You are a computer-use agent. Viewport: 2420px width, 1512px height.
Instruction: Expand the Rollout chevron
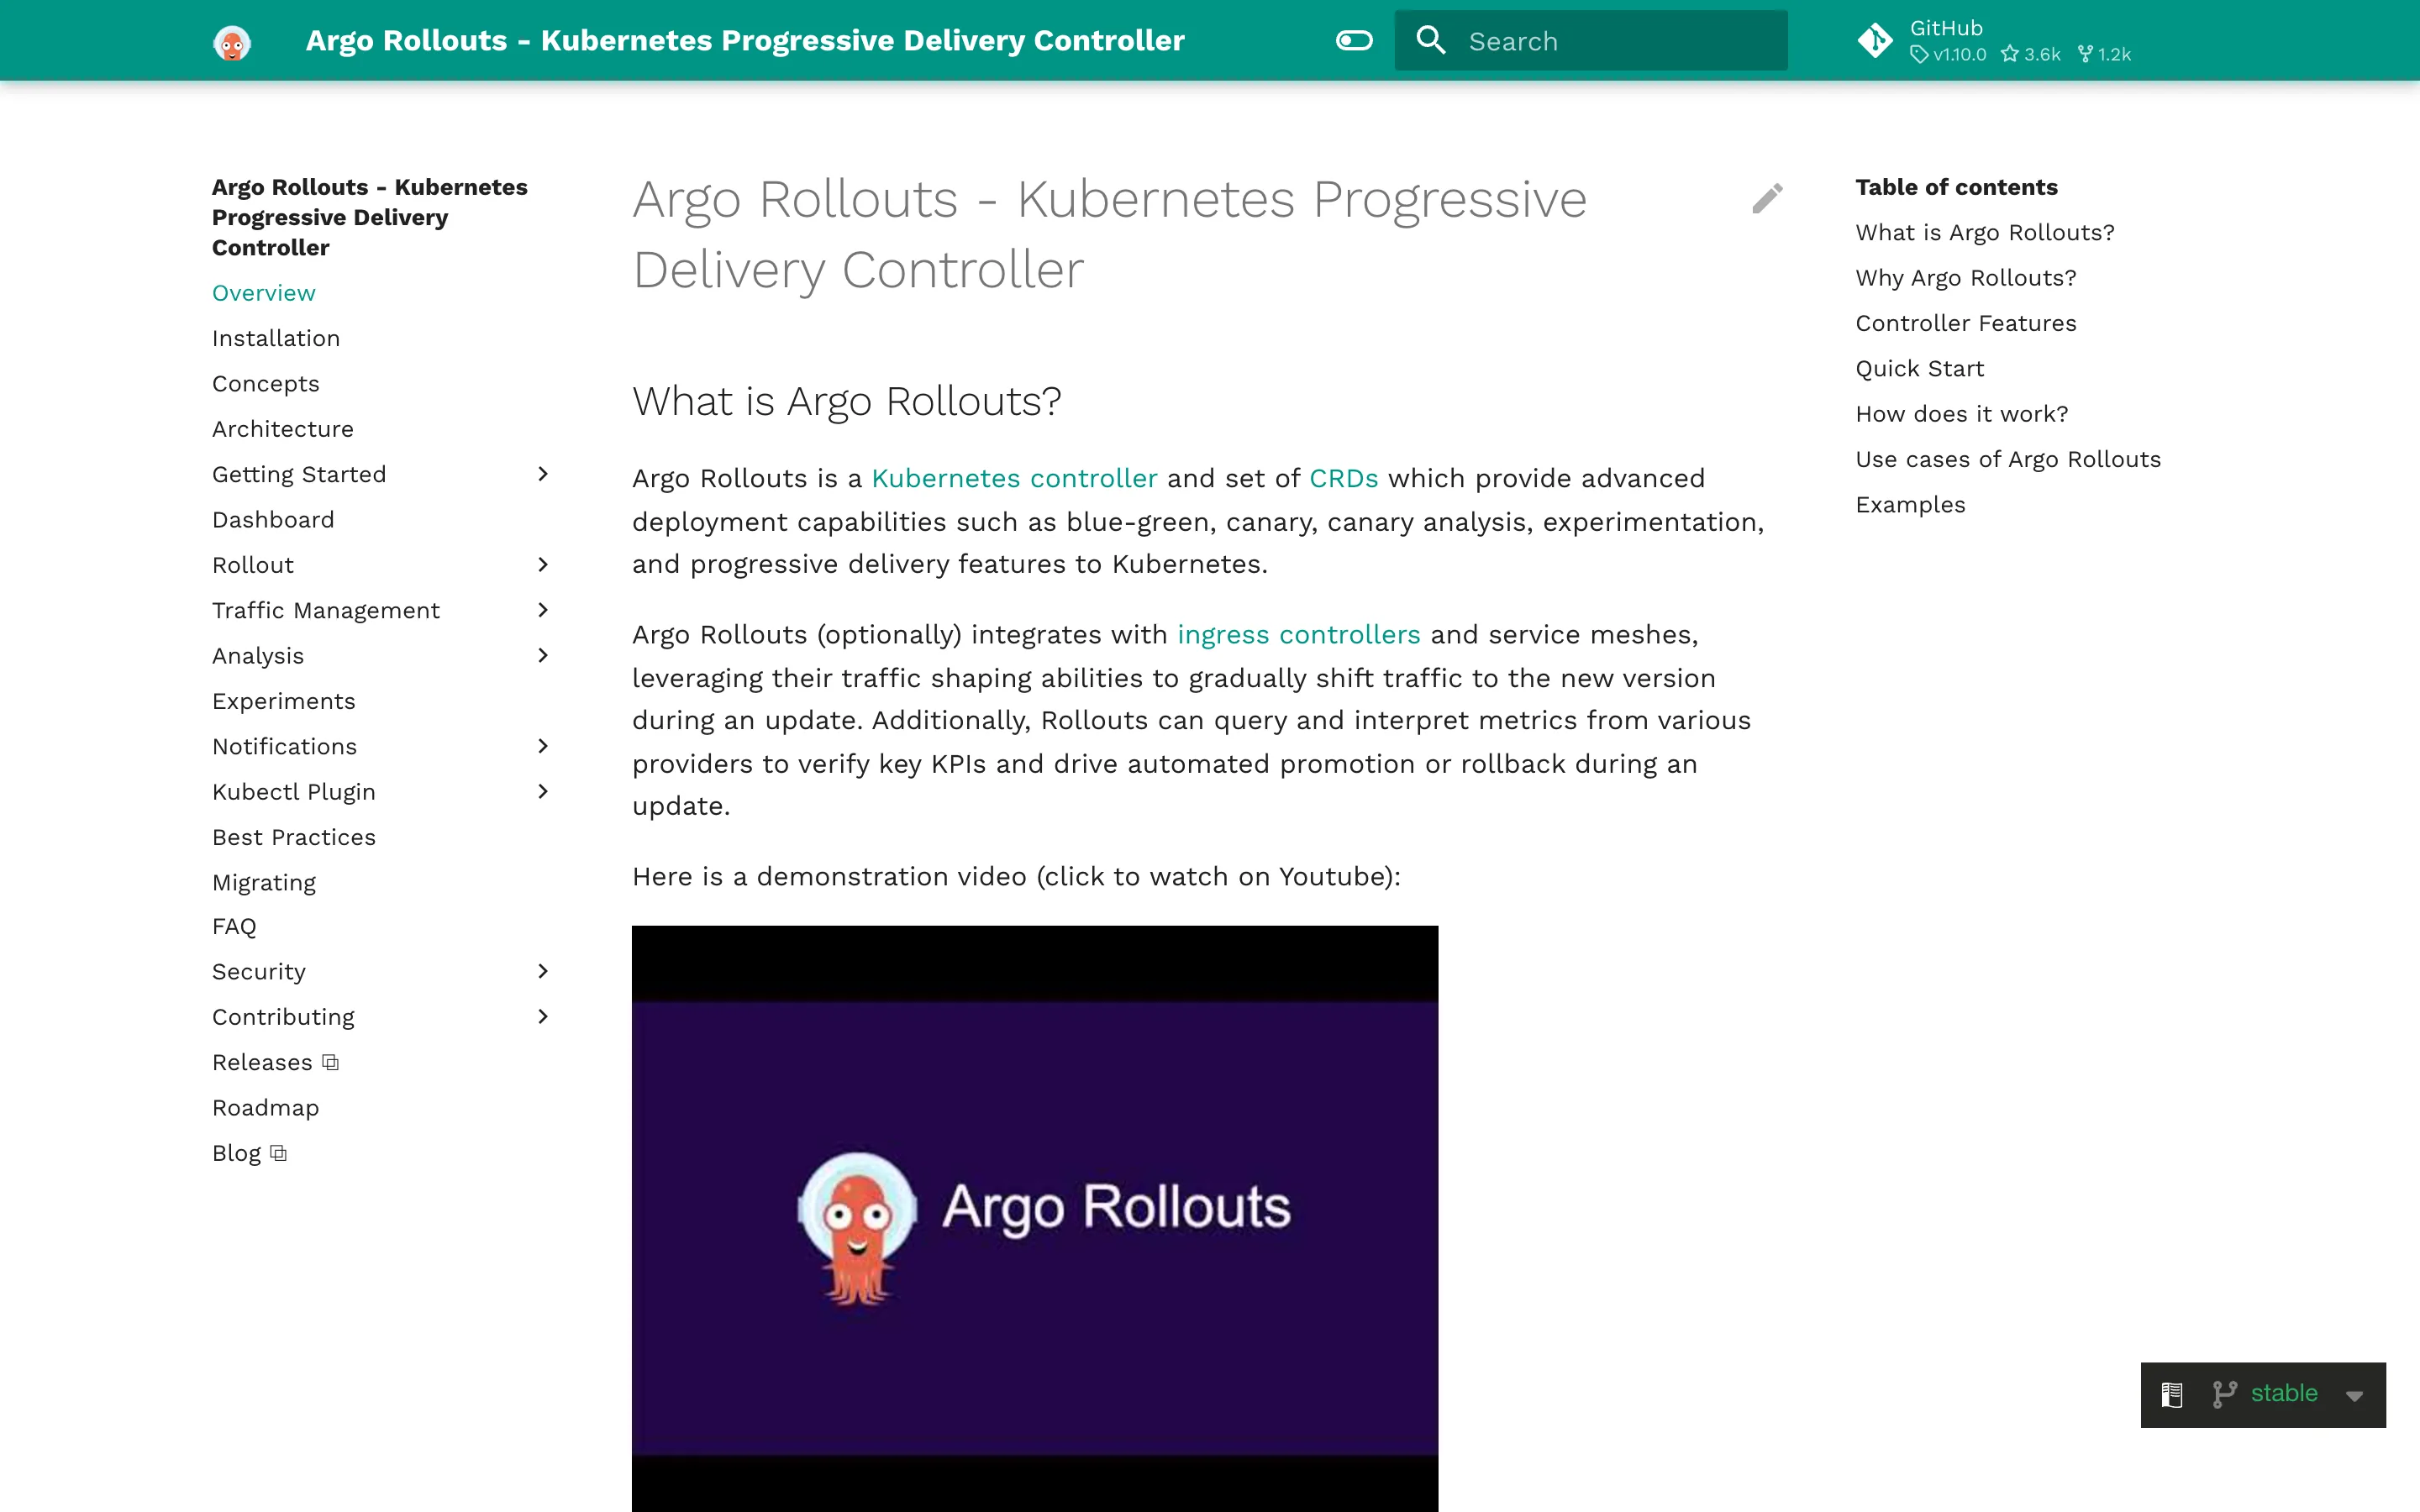(543, 565)
